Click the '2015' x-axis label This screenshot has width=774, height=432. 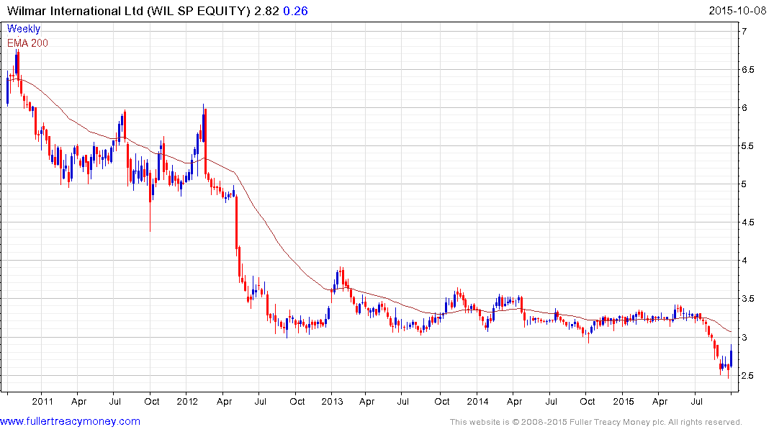pyautogui.click(x=624, y=401)
